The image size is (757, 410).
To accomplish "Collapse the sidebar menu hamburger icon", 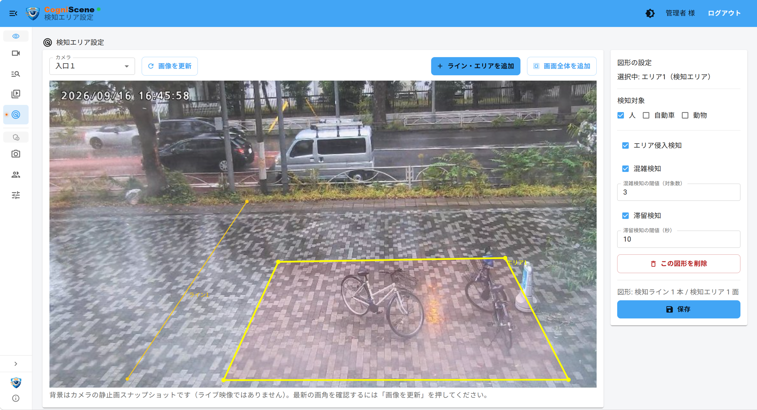I will 13,13.
